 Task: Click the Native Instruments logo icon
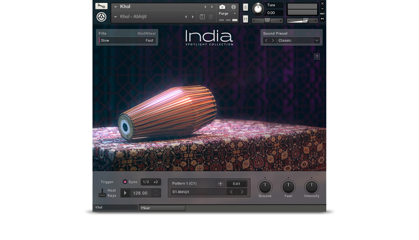coord(101,17)
